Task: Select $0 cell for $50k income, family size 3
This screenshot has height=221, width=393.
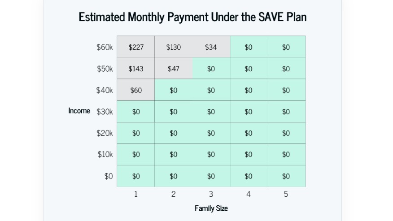Action: click(x=211, y=69)
